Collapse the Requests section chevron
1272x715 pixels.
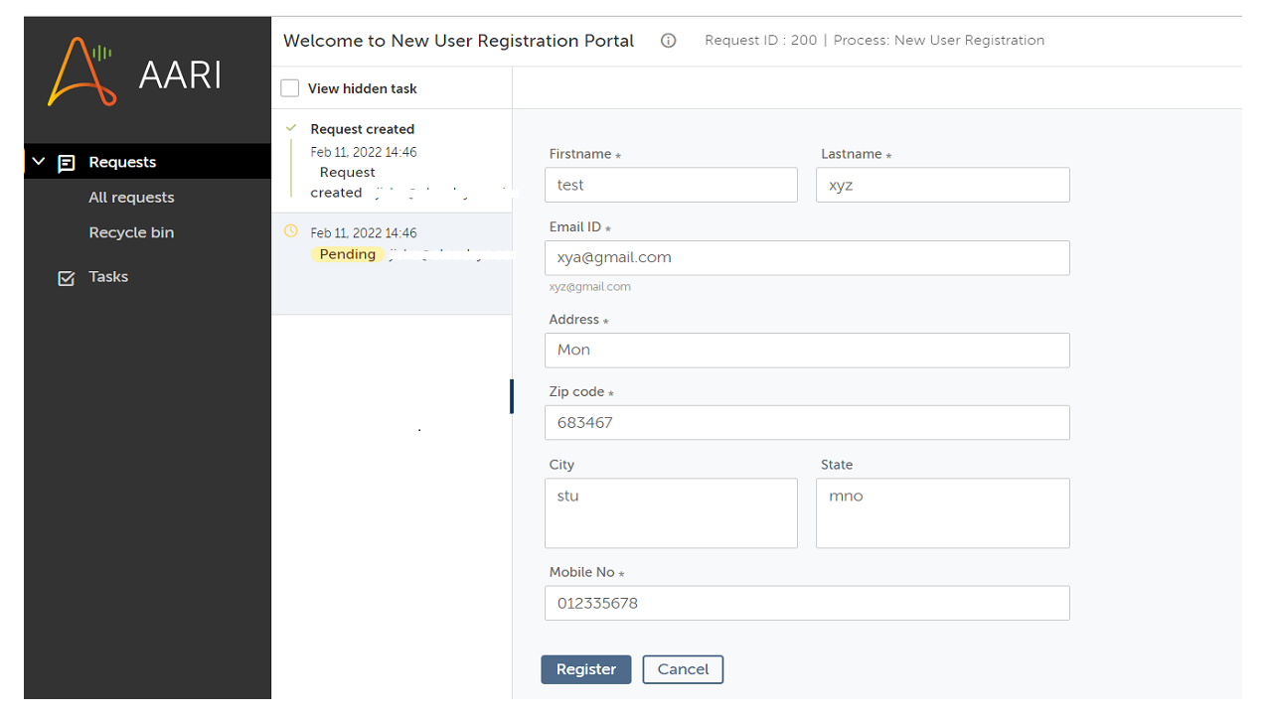pyautogui.click(x=39, y=162)
